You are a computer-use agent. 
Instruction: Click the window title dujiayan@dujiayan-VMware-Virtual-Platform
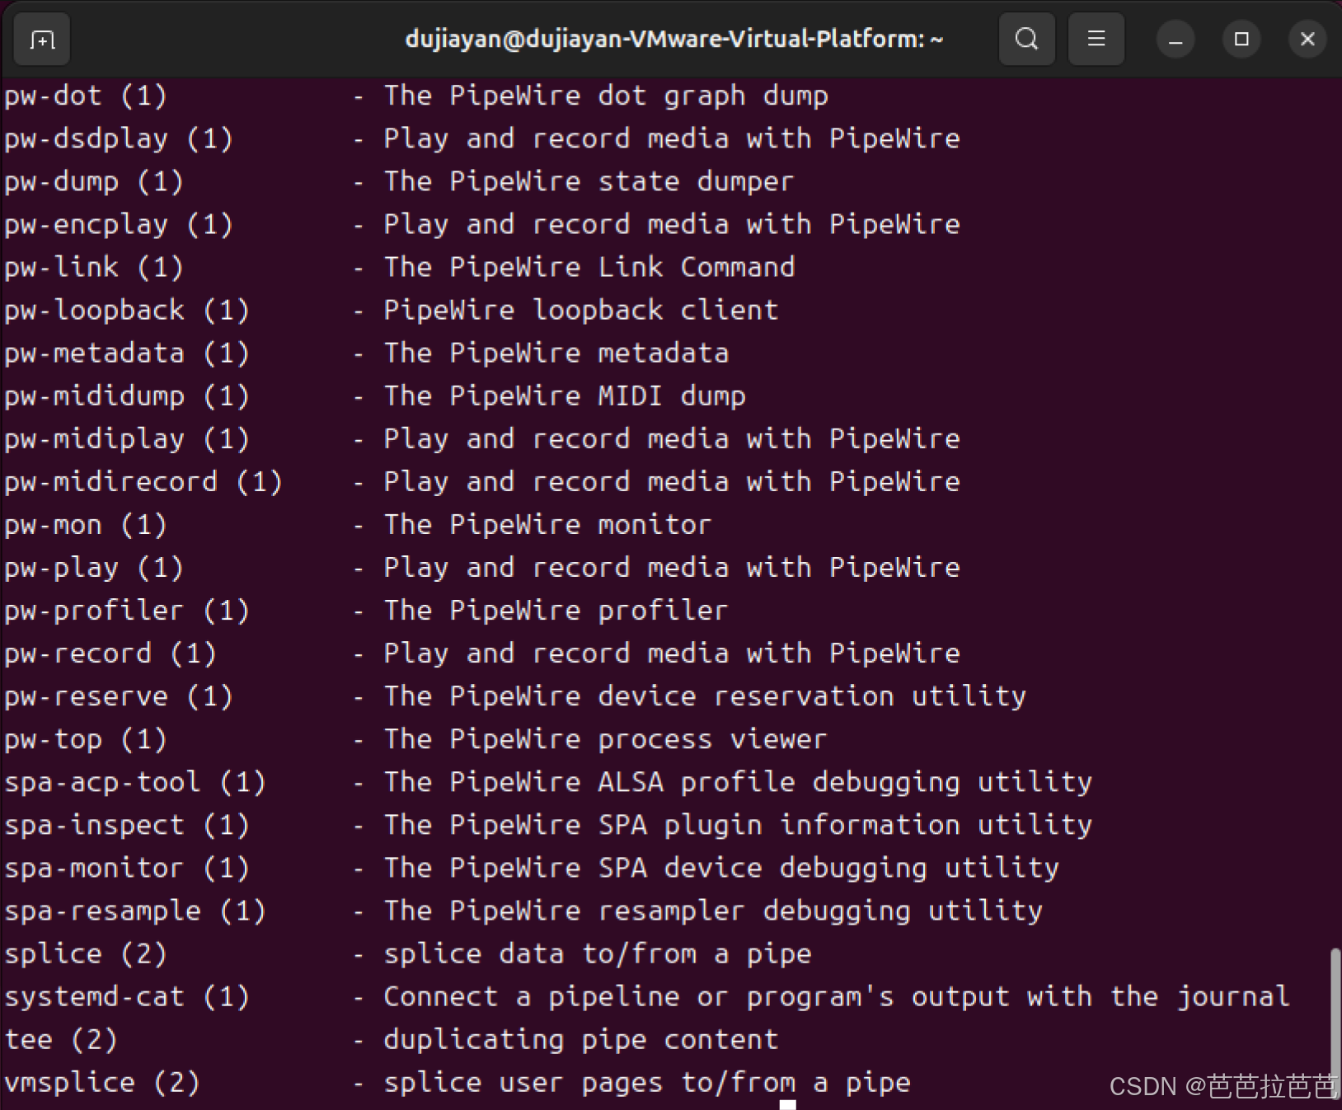click(x=673, y=39)
